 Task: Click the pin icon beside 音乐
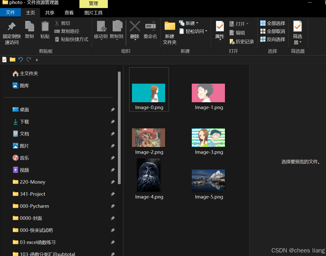113,158
